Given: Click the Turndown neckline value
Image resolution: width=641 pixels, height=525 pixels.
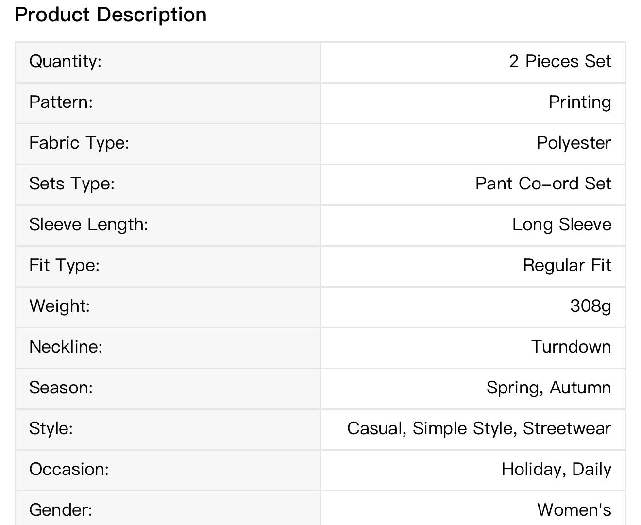Looking at the screenshot, I should tap(571, 347).
